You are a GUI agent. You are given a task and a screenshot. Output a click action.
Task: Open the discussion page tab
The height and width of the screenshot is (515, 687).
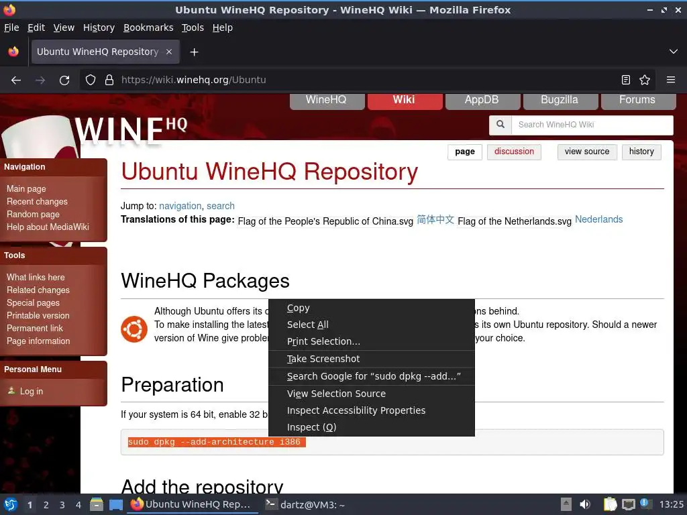tap(514, 152)
